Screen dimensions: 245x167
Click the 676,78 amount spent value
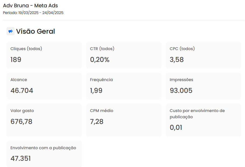click(x=21, y=121)
